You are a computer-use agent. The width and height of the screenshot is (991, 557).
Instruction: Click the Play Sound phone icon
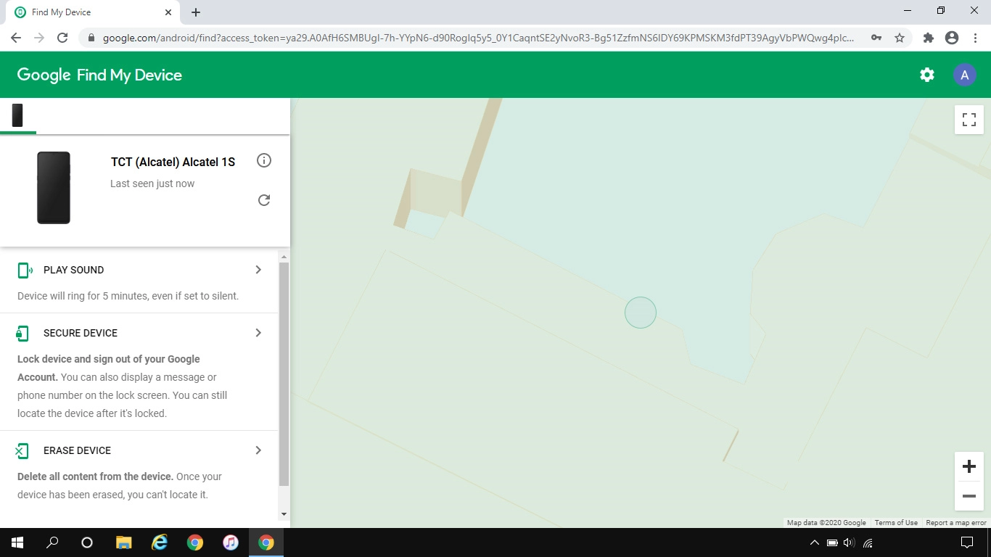coord(25,271)
